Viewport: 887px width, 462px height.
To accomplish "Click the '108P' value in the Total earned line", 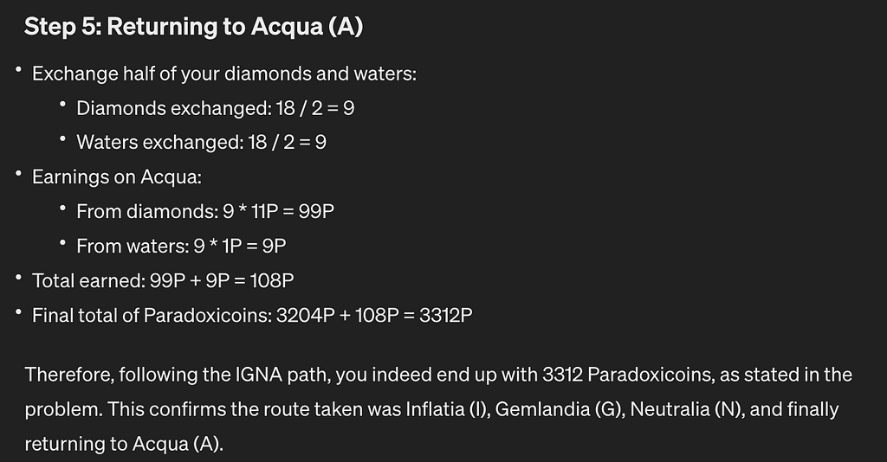I will 271,280.
